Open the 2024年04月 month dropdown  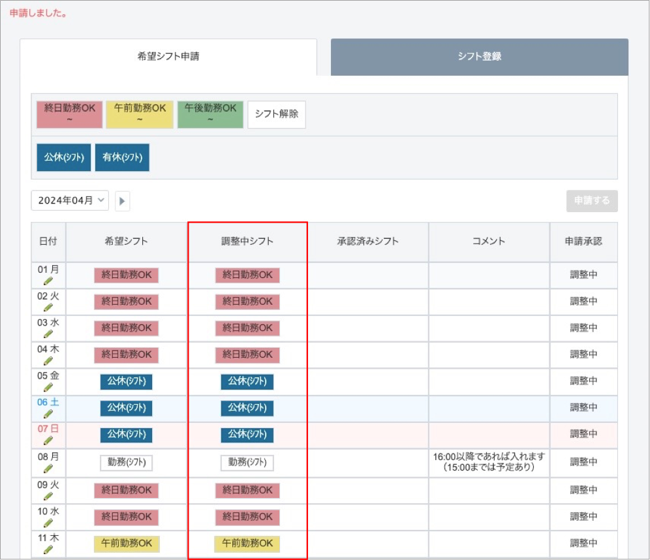(x=70, y=201)
